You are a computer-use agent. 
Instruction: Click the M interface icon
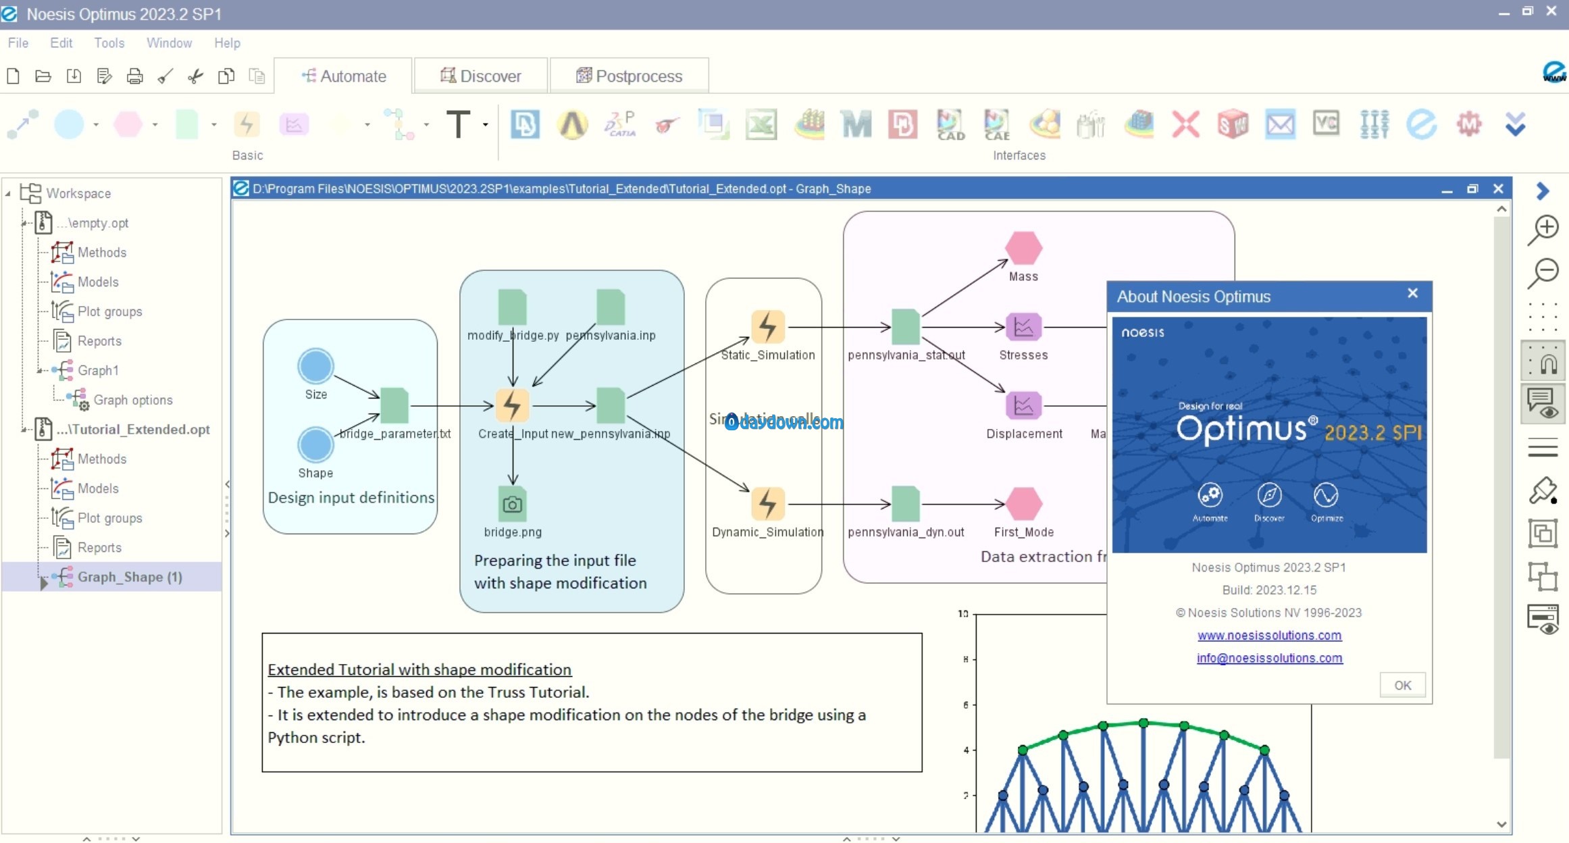click(x=856, y=124)
